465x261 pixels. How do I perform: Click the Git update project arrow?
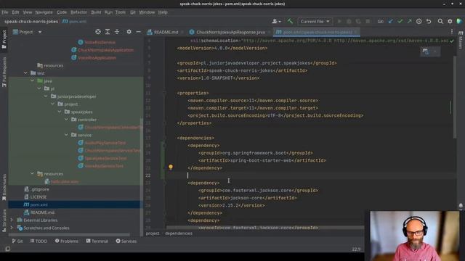tap(391, 21)
